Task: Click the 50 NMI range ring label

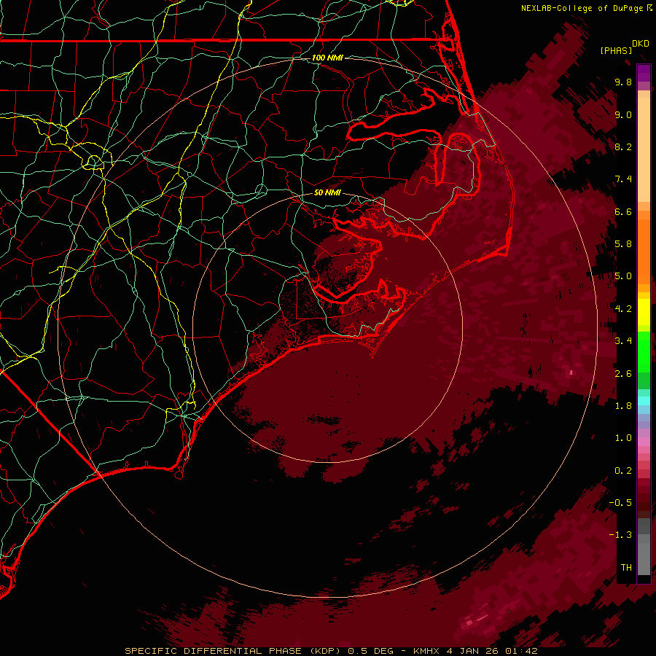Action: [x=327, y=192]
